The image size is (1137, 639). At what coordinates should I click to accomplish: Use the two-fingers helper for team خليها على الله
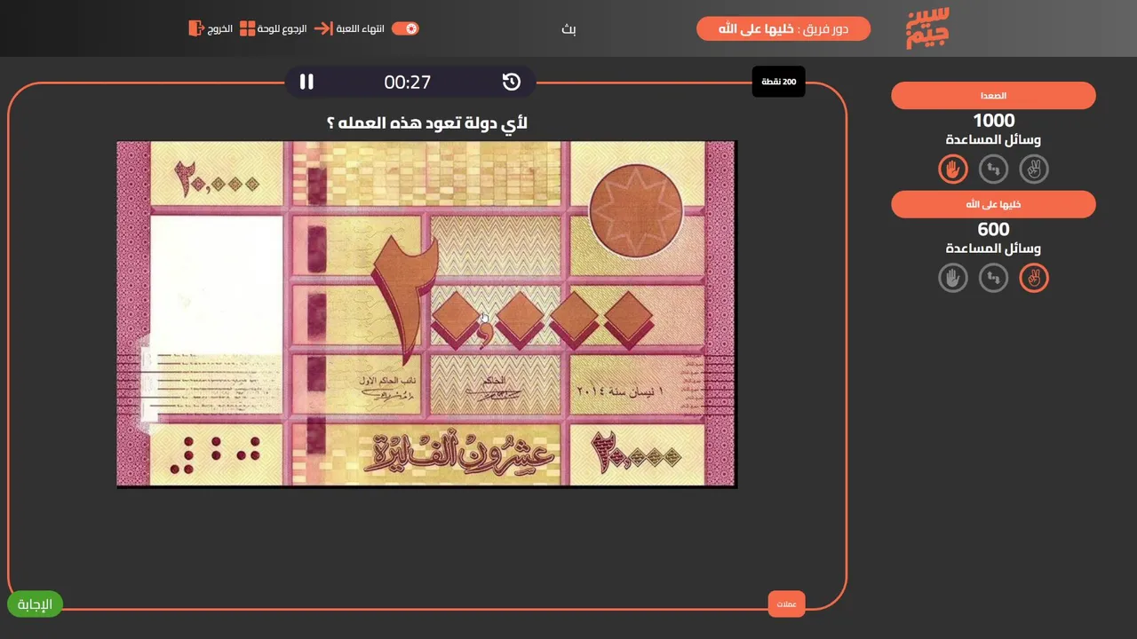click(x=1034, y=278)
